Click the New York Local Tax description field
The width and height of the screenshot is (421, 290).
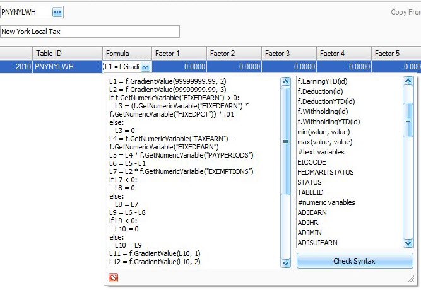90,32
